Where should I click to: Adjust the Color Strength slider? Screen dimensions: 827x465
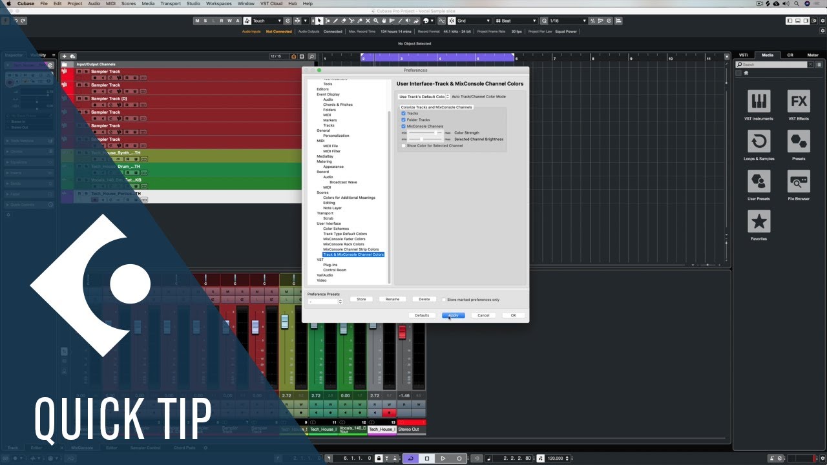[426, 132]
